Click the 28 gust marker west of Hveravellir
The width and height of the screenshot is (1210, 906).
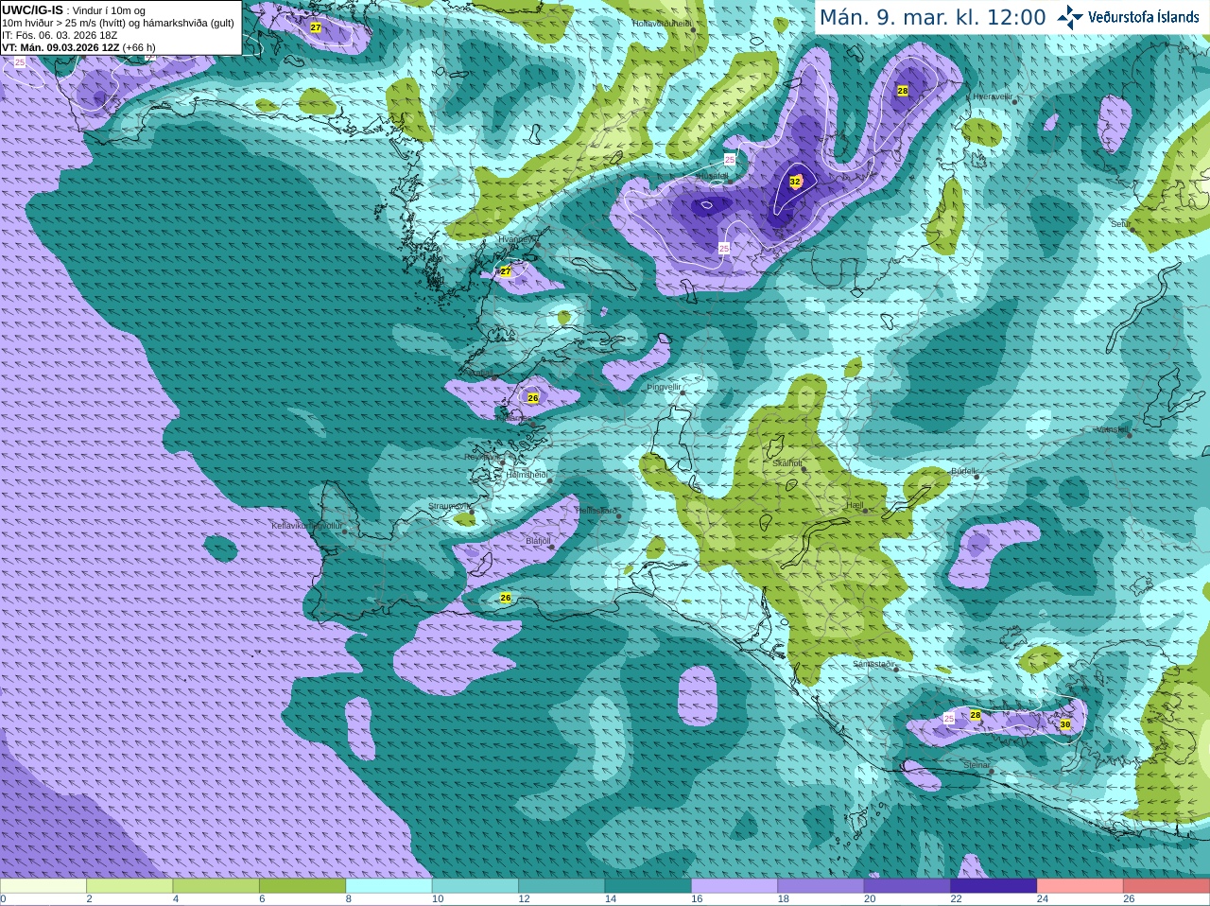click(903, 91)
